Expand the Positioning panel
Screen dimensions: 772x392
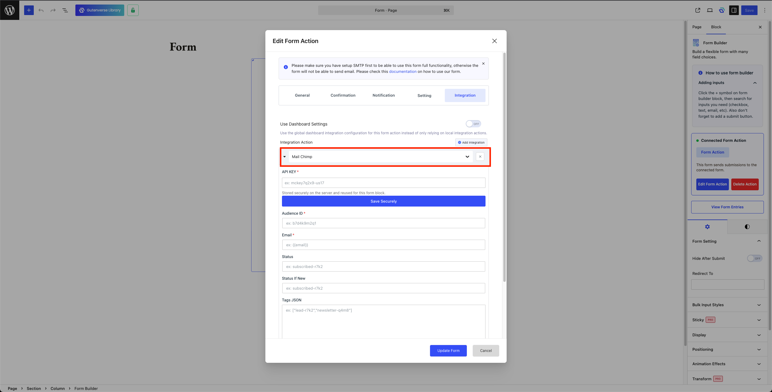click(x=727, y=349)
